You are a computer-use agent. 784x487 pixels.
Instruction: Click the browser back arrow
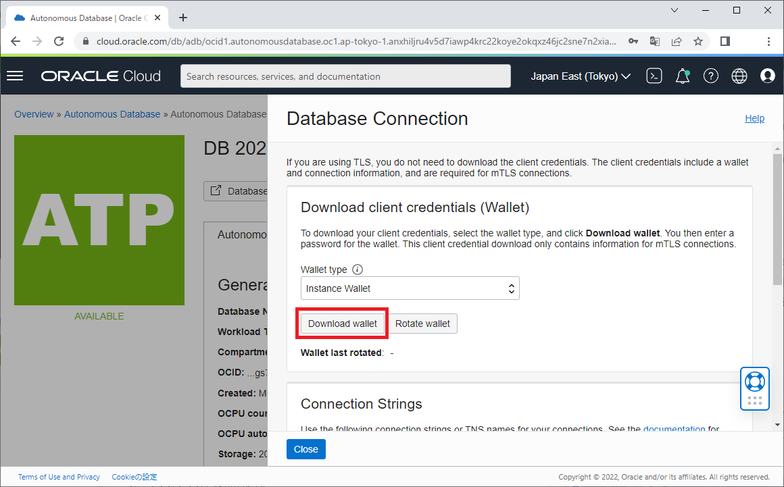(x=16, y=41)
